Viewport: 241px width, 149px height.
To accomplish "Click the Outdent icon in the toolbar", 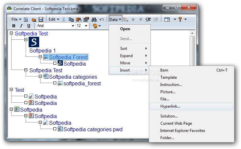I will (148, 19).
